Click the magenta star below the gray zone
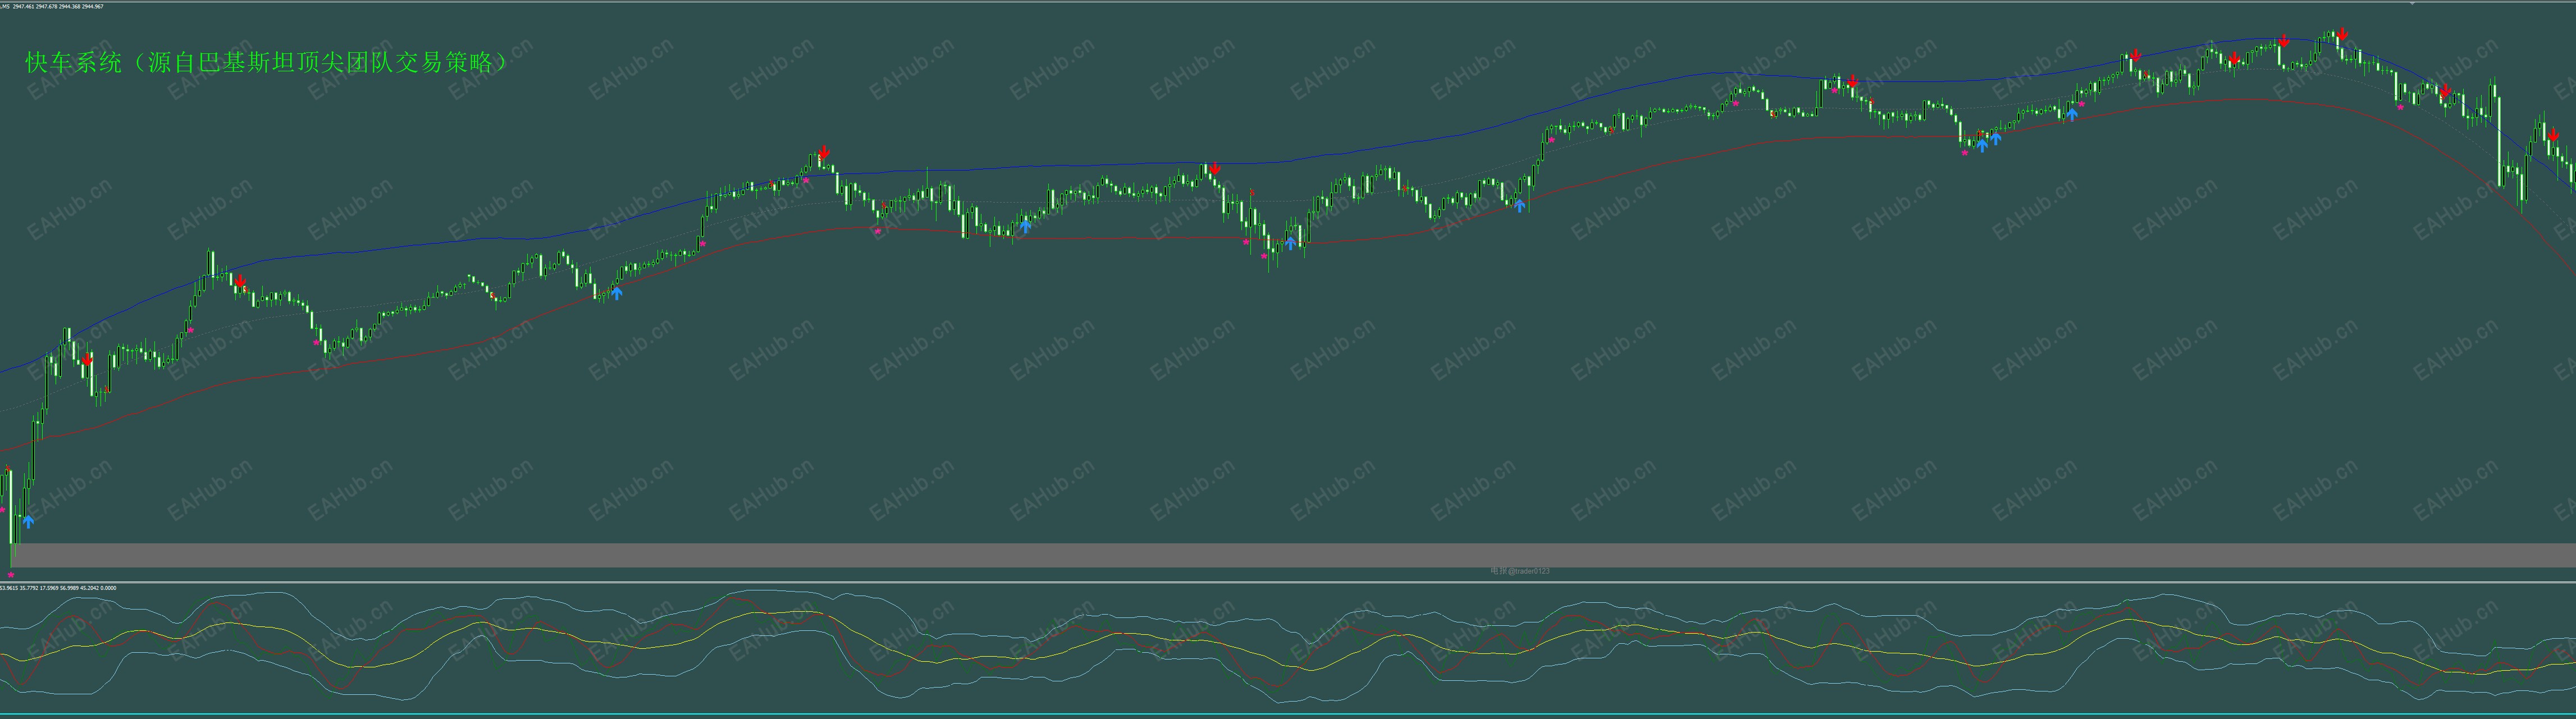 (11, 575)
